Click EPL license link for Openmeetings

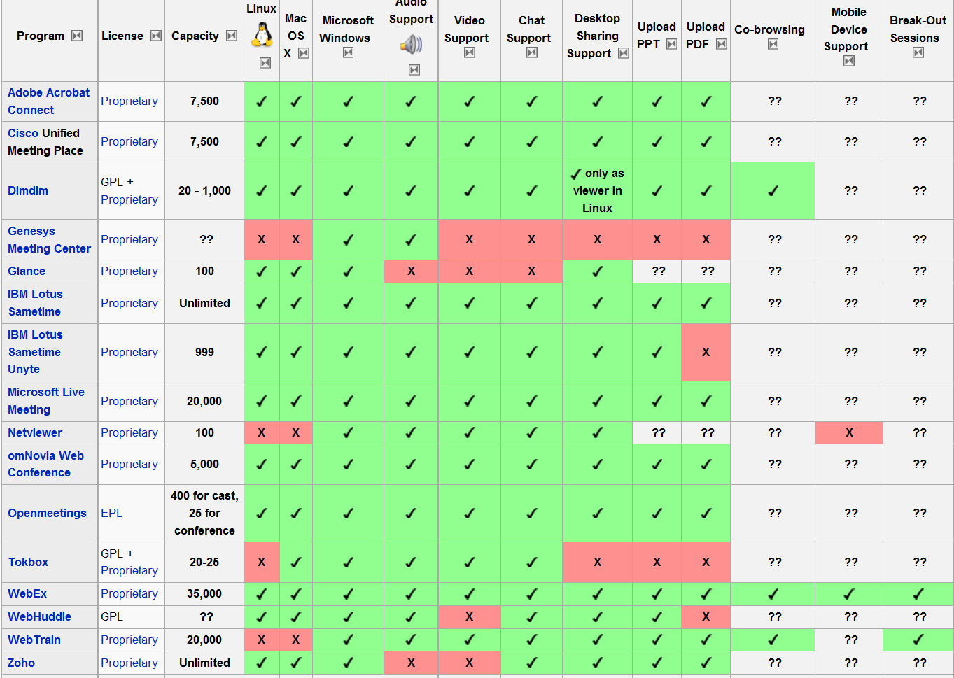111,513
